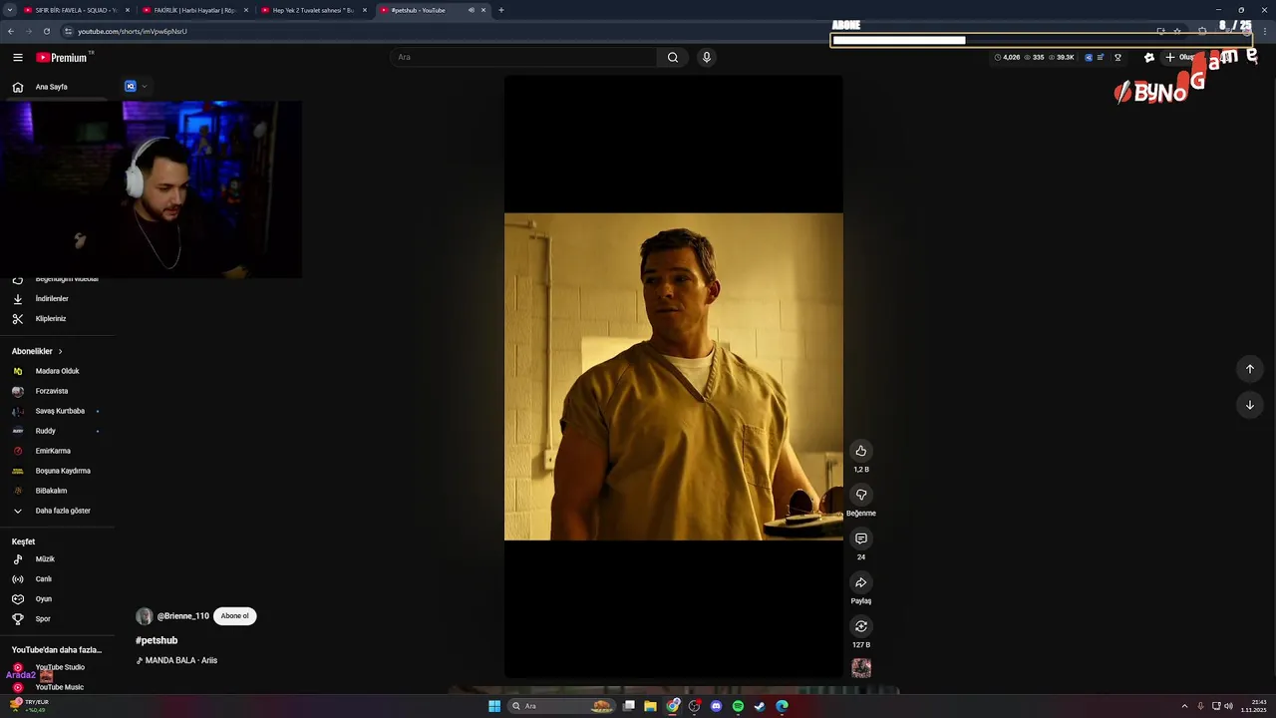1276x718 pixels.
Task: Focus the YouTube Ara search field
Action: [523, 58]
